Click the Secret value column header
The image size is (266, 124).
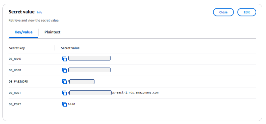(x=70, y=48)
